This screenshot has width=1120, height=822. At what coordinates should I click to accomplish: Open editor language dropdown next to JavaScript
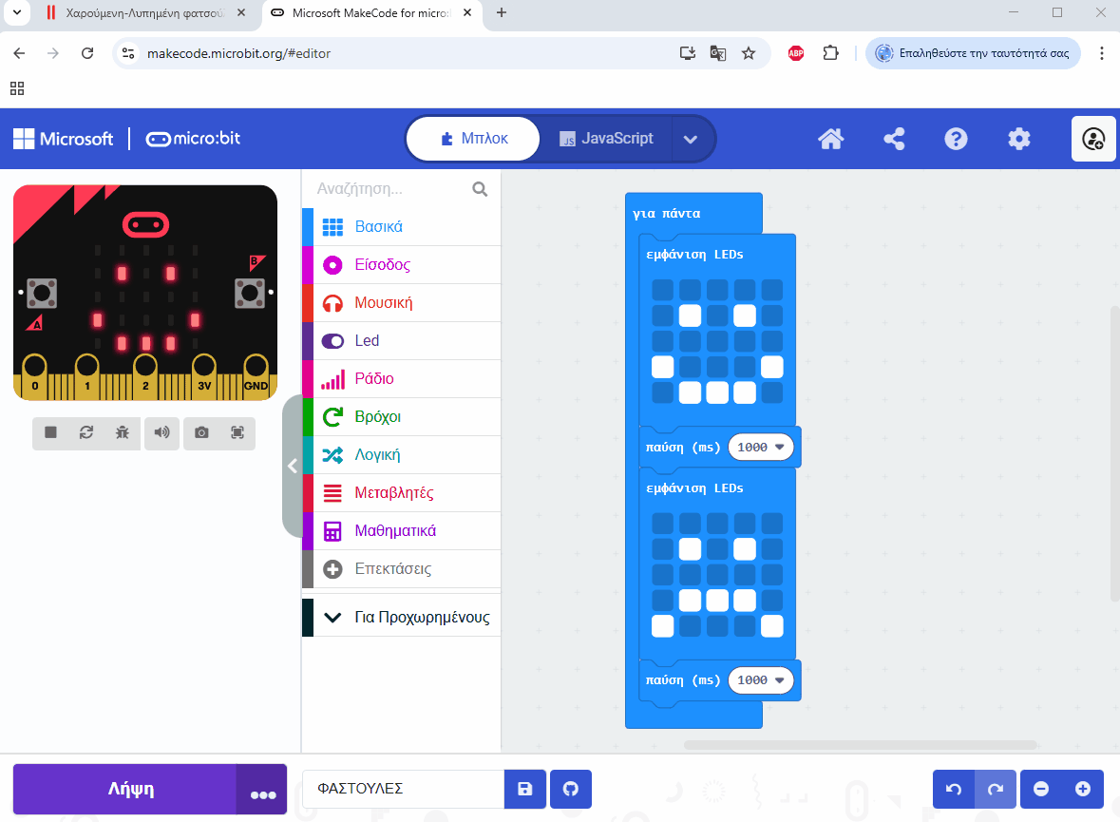[691, 139]
